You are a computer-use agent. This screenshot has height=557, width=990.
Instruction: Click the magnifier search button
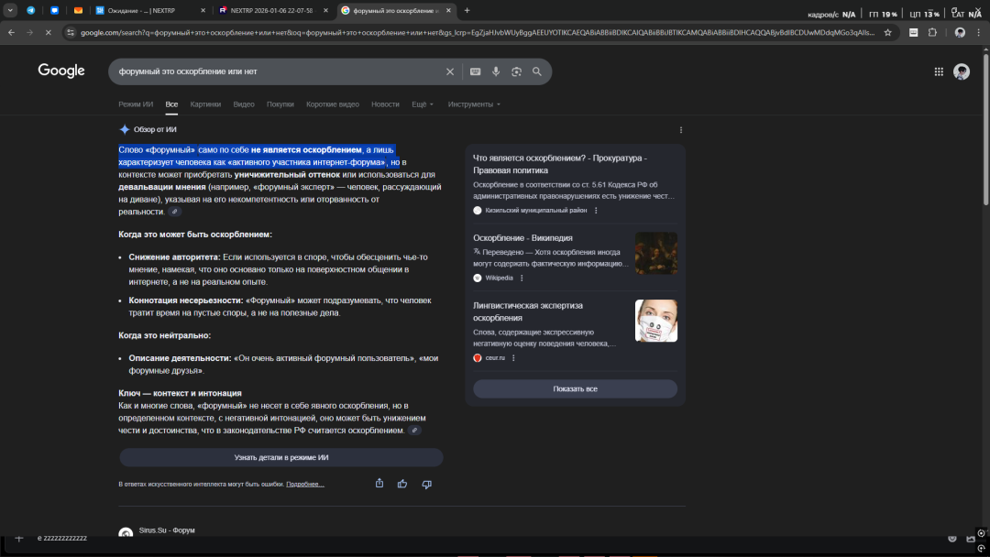tap(537, 71)
